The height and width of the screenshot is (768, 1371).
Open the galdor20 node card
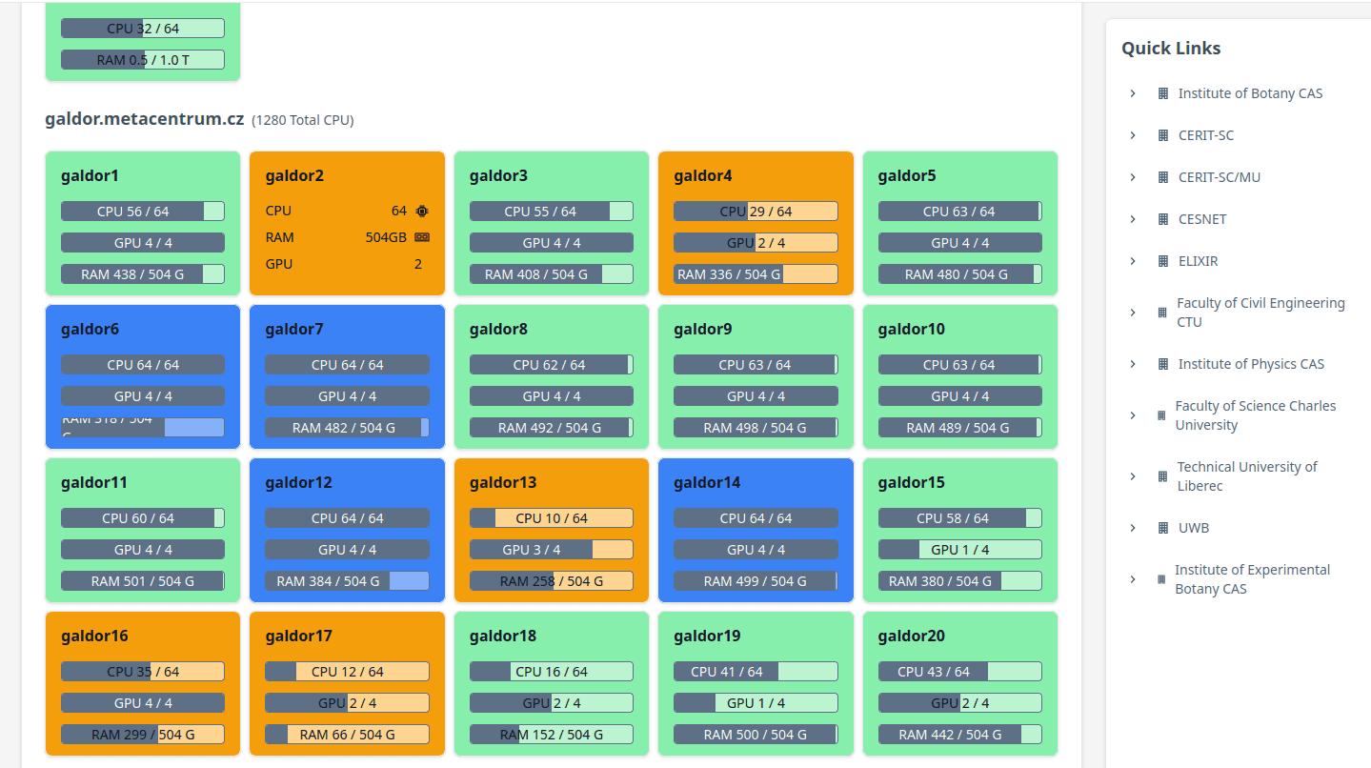(959, 683)
